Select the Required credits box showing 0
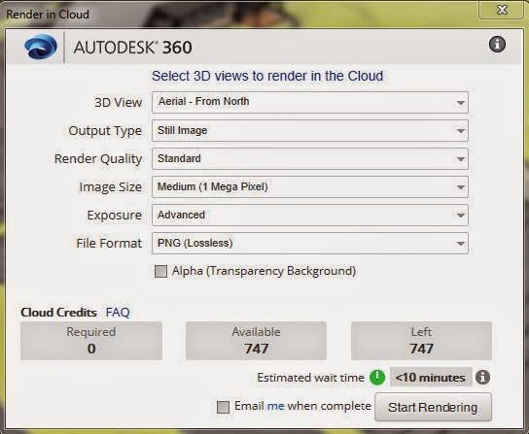This screenshot has width=529, height=434. pos(91,341)
